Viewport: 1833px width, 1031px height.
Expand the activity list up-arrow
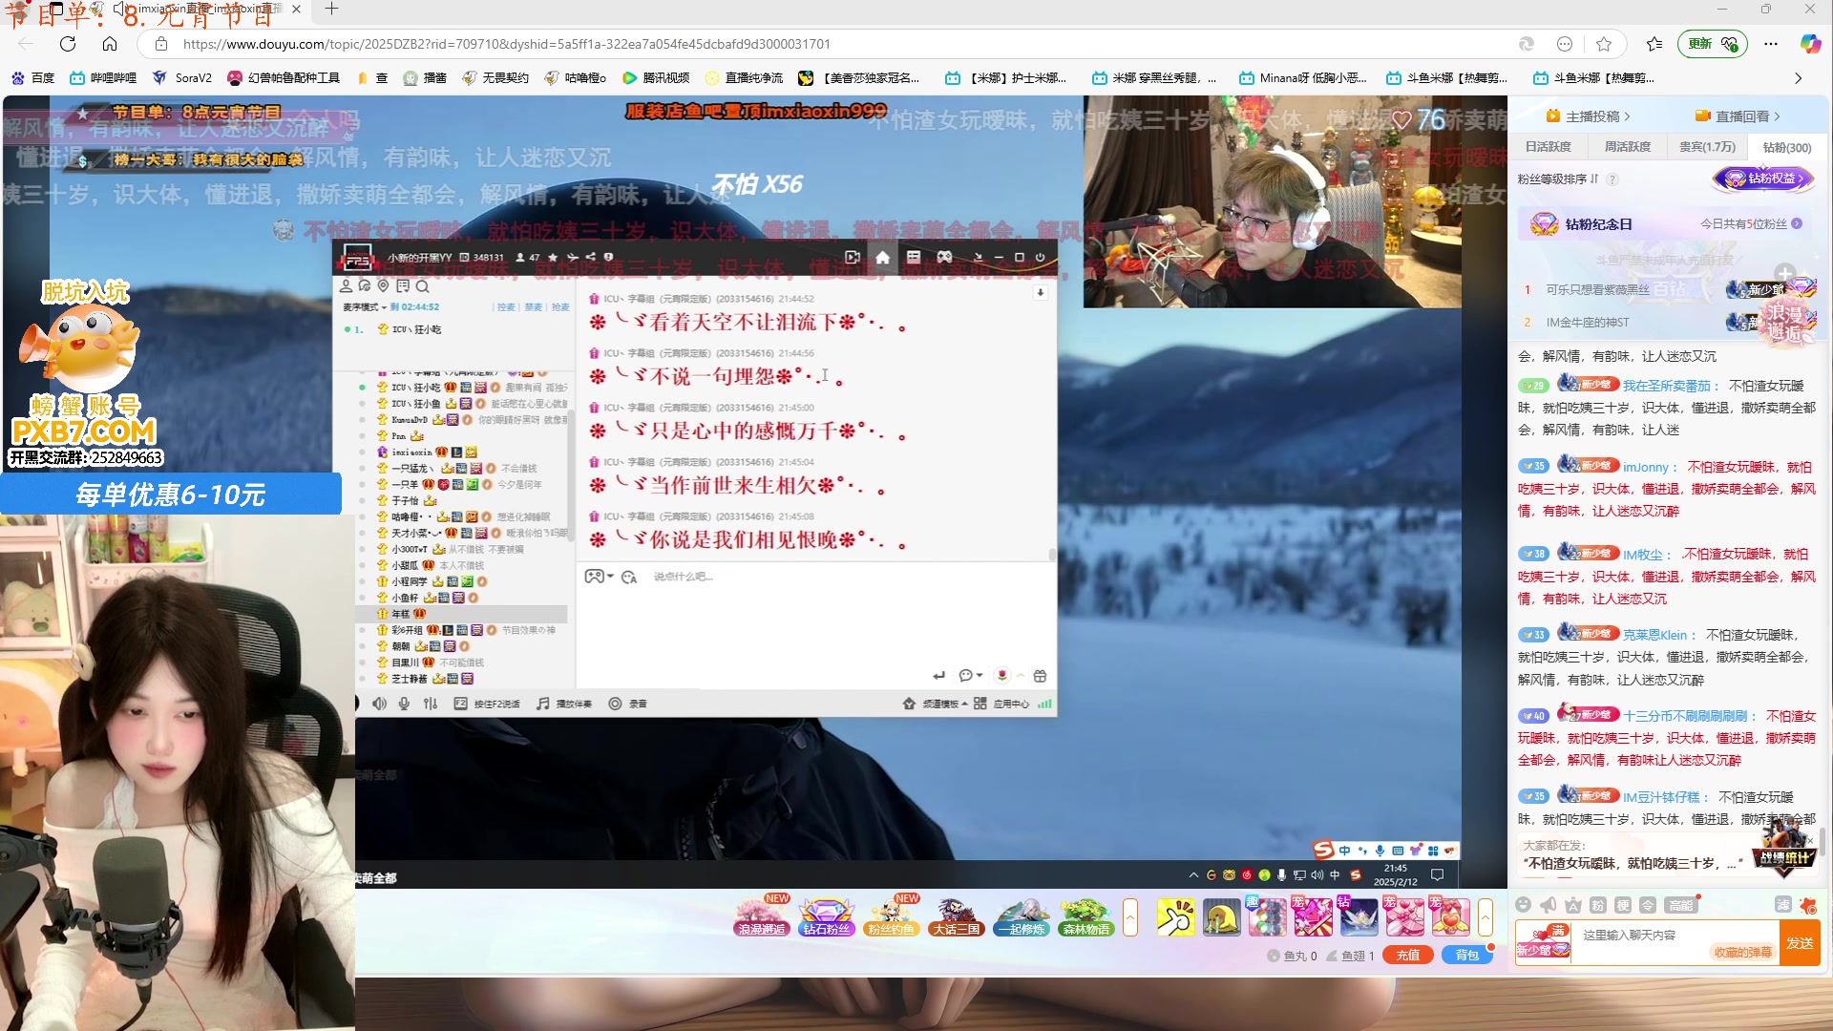[x=1130, y=917]
